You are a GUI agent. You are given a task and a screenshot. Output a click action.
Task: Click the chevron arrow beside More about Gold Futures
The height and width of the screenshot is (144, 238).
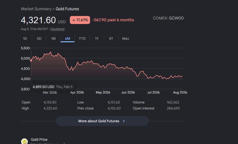coord(124,121)
